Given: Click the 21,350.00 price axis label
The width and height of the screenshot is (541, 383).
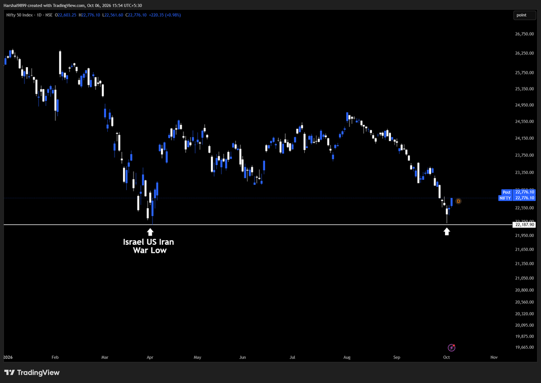Looking at the screenshot, I should tap(525, 264).
